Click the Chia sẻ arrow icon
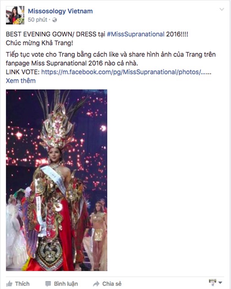Image resolution: width=231 pixels, height=289 pixels. (x=96, y=284)
